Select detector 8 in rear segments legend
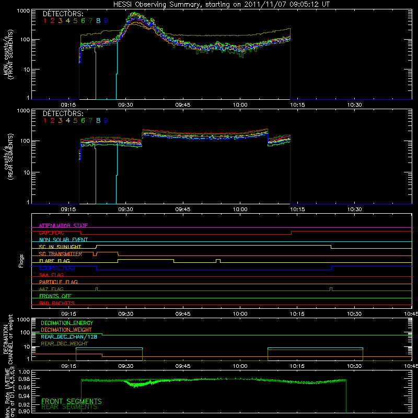 tap(98, 121)
